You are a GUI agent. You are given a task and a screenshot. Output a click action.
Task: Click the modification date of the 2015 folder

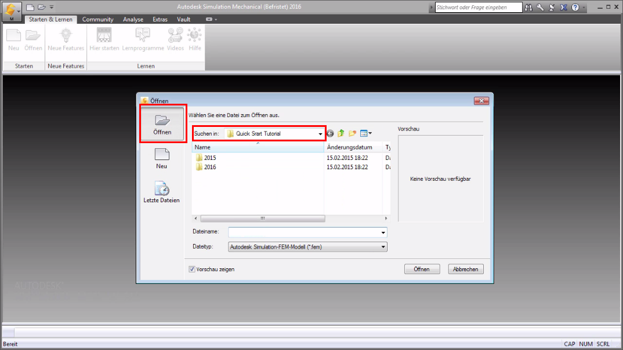pos(347,158)
